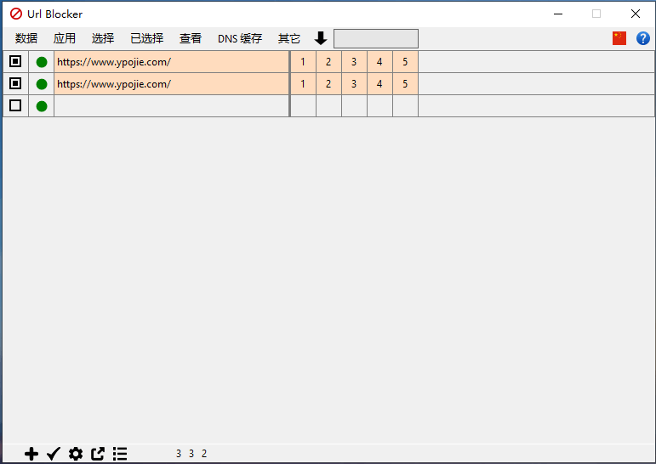Click cell 4 in the second row

coord(379,84)
